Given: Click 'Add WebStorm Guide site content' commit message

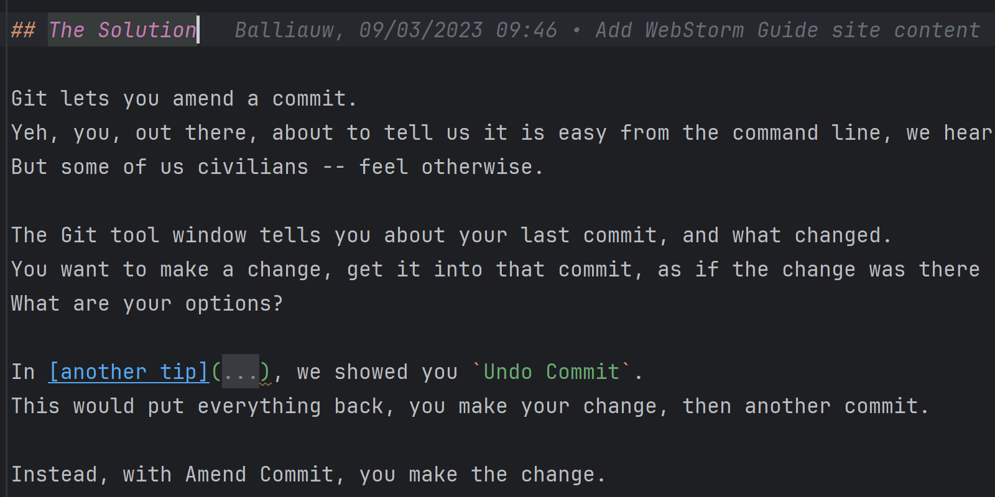Looking at the screenshot, I should [788, 30].
